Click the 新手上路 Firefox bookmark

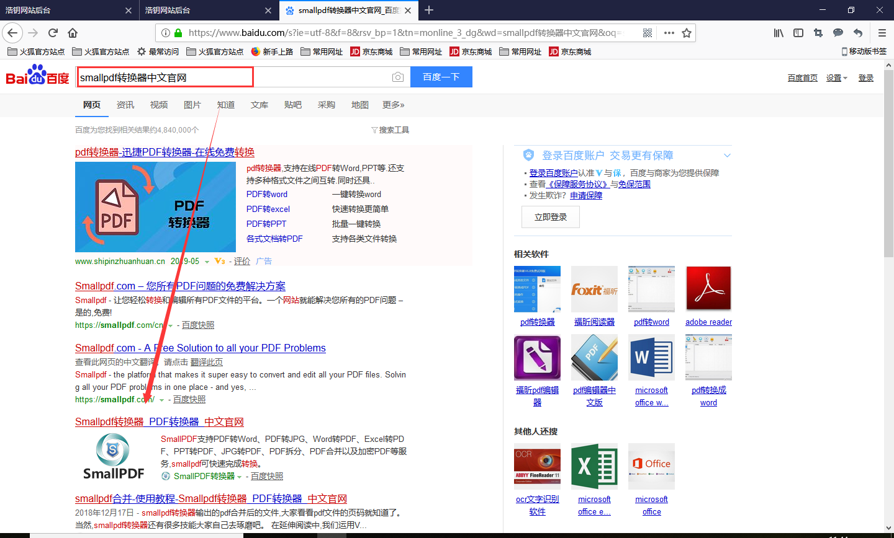pos(272,51)
